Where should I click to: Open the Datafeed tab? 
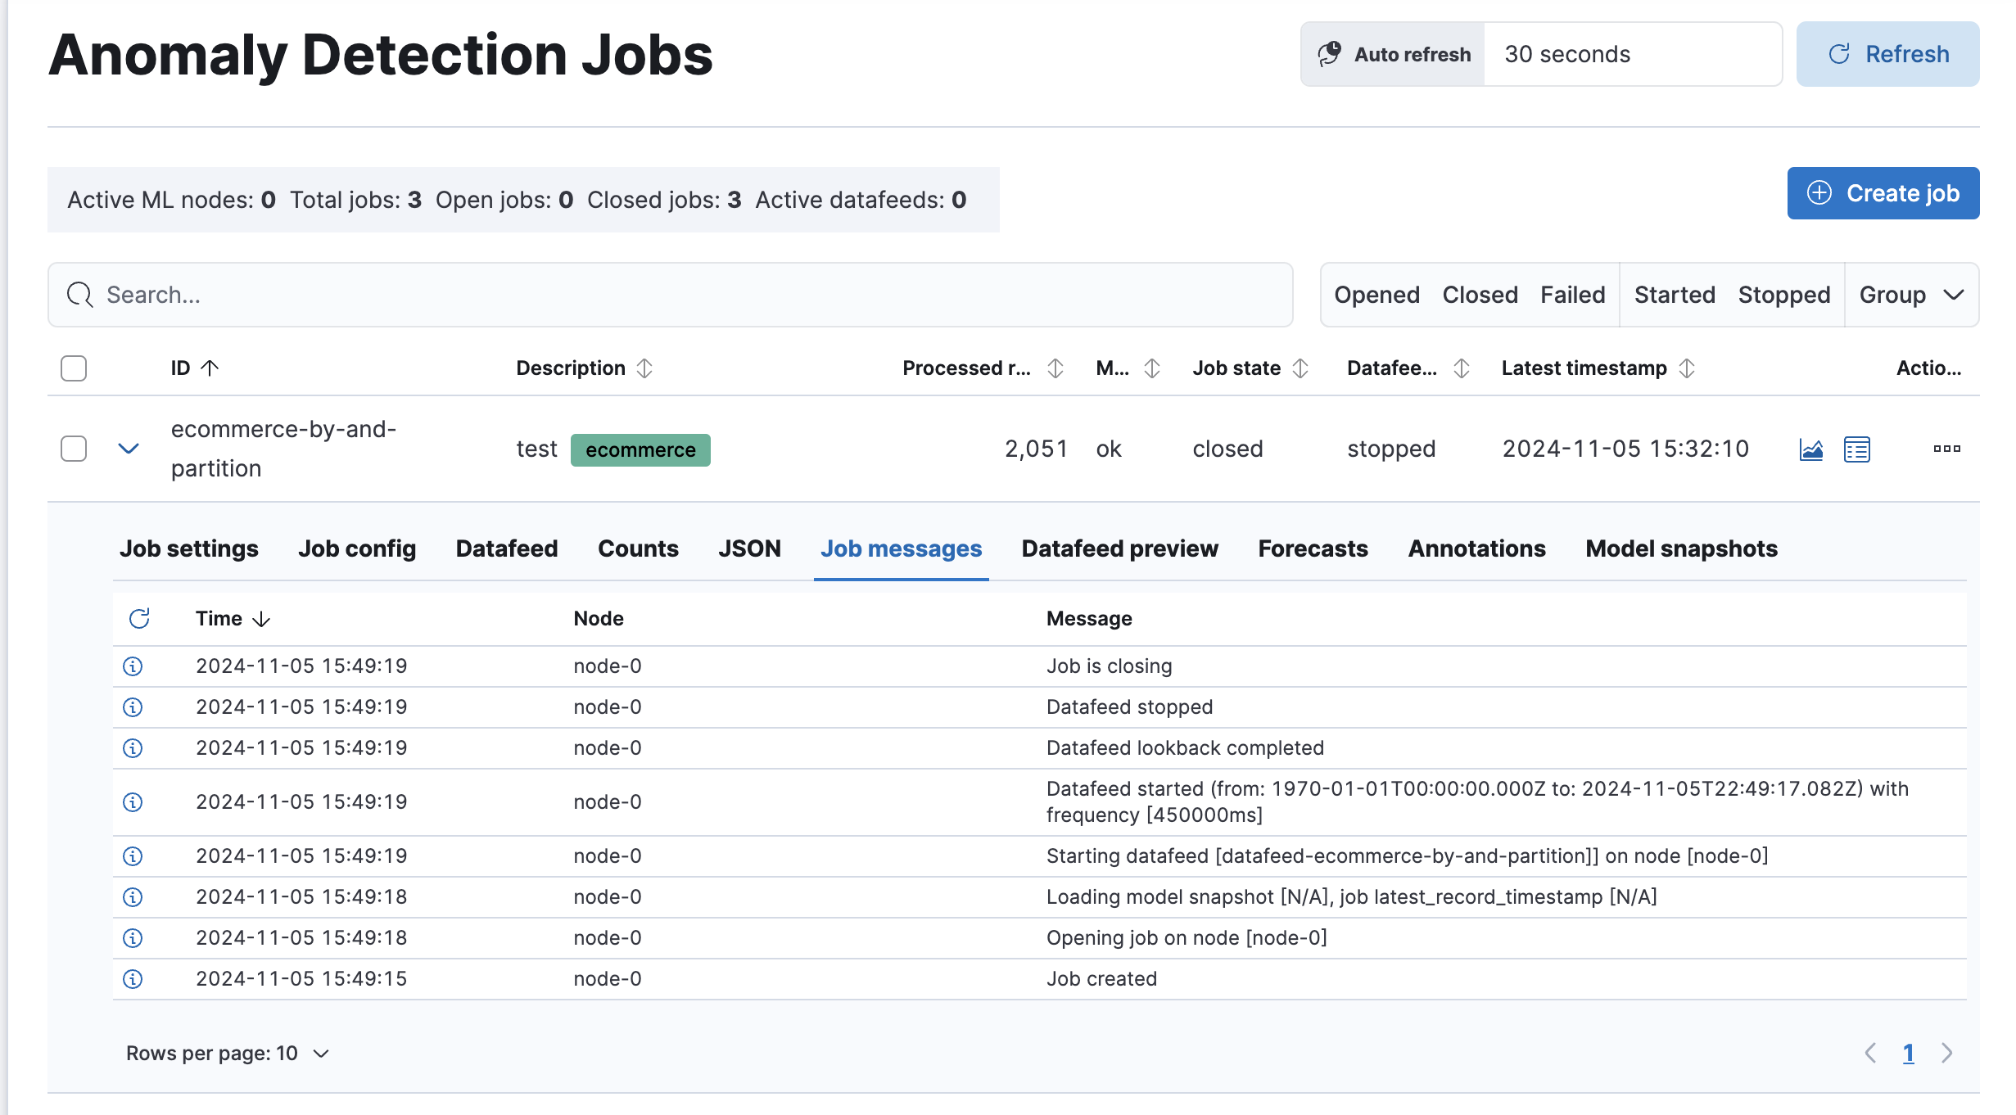point(507,548)
